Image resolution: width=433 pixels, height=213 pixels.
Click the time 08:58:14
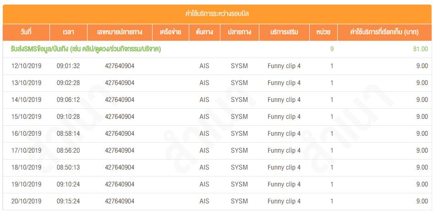[x=68, y=133]
